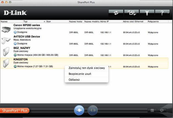The width and height of the screenshot is (173, 118).
Task: Zoom the SharePort Plus window
Action: (x=10, y=2)
